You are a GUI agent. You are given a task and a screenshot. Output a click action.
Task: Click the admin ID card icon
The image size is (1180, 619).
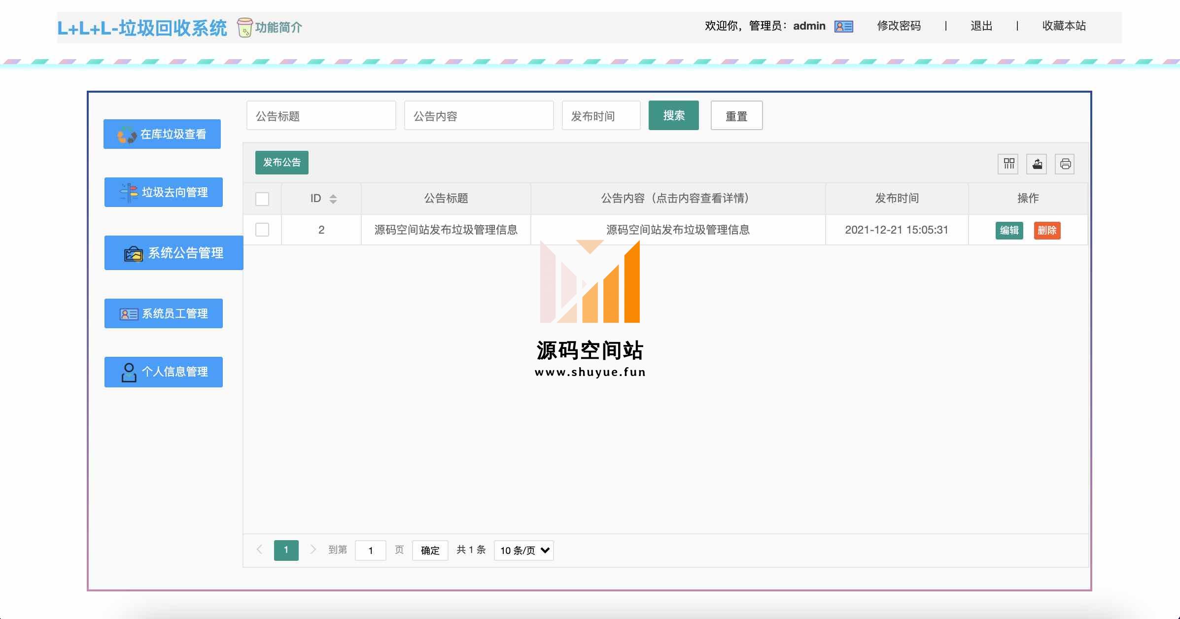(x=843, y=27)
